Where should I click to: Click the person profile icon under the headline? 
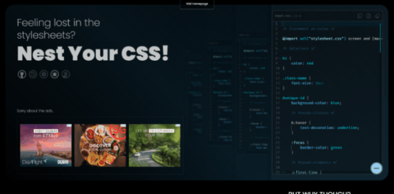[x=66, y=75]
